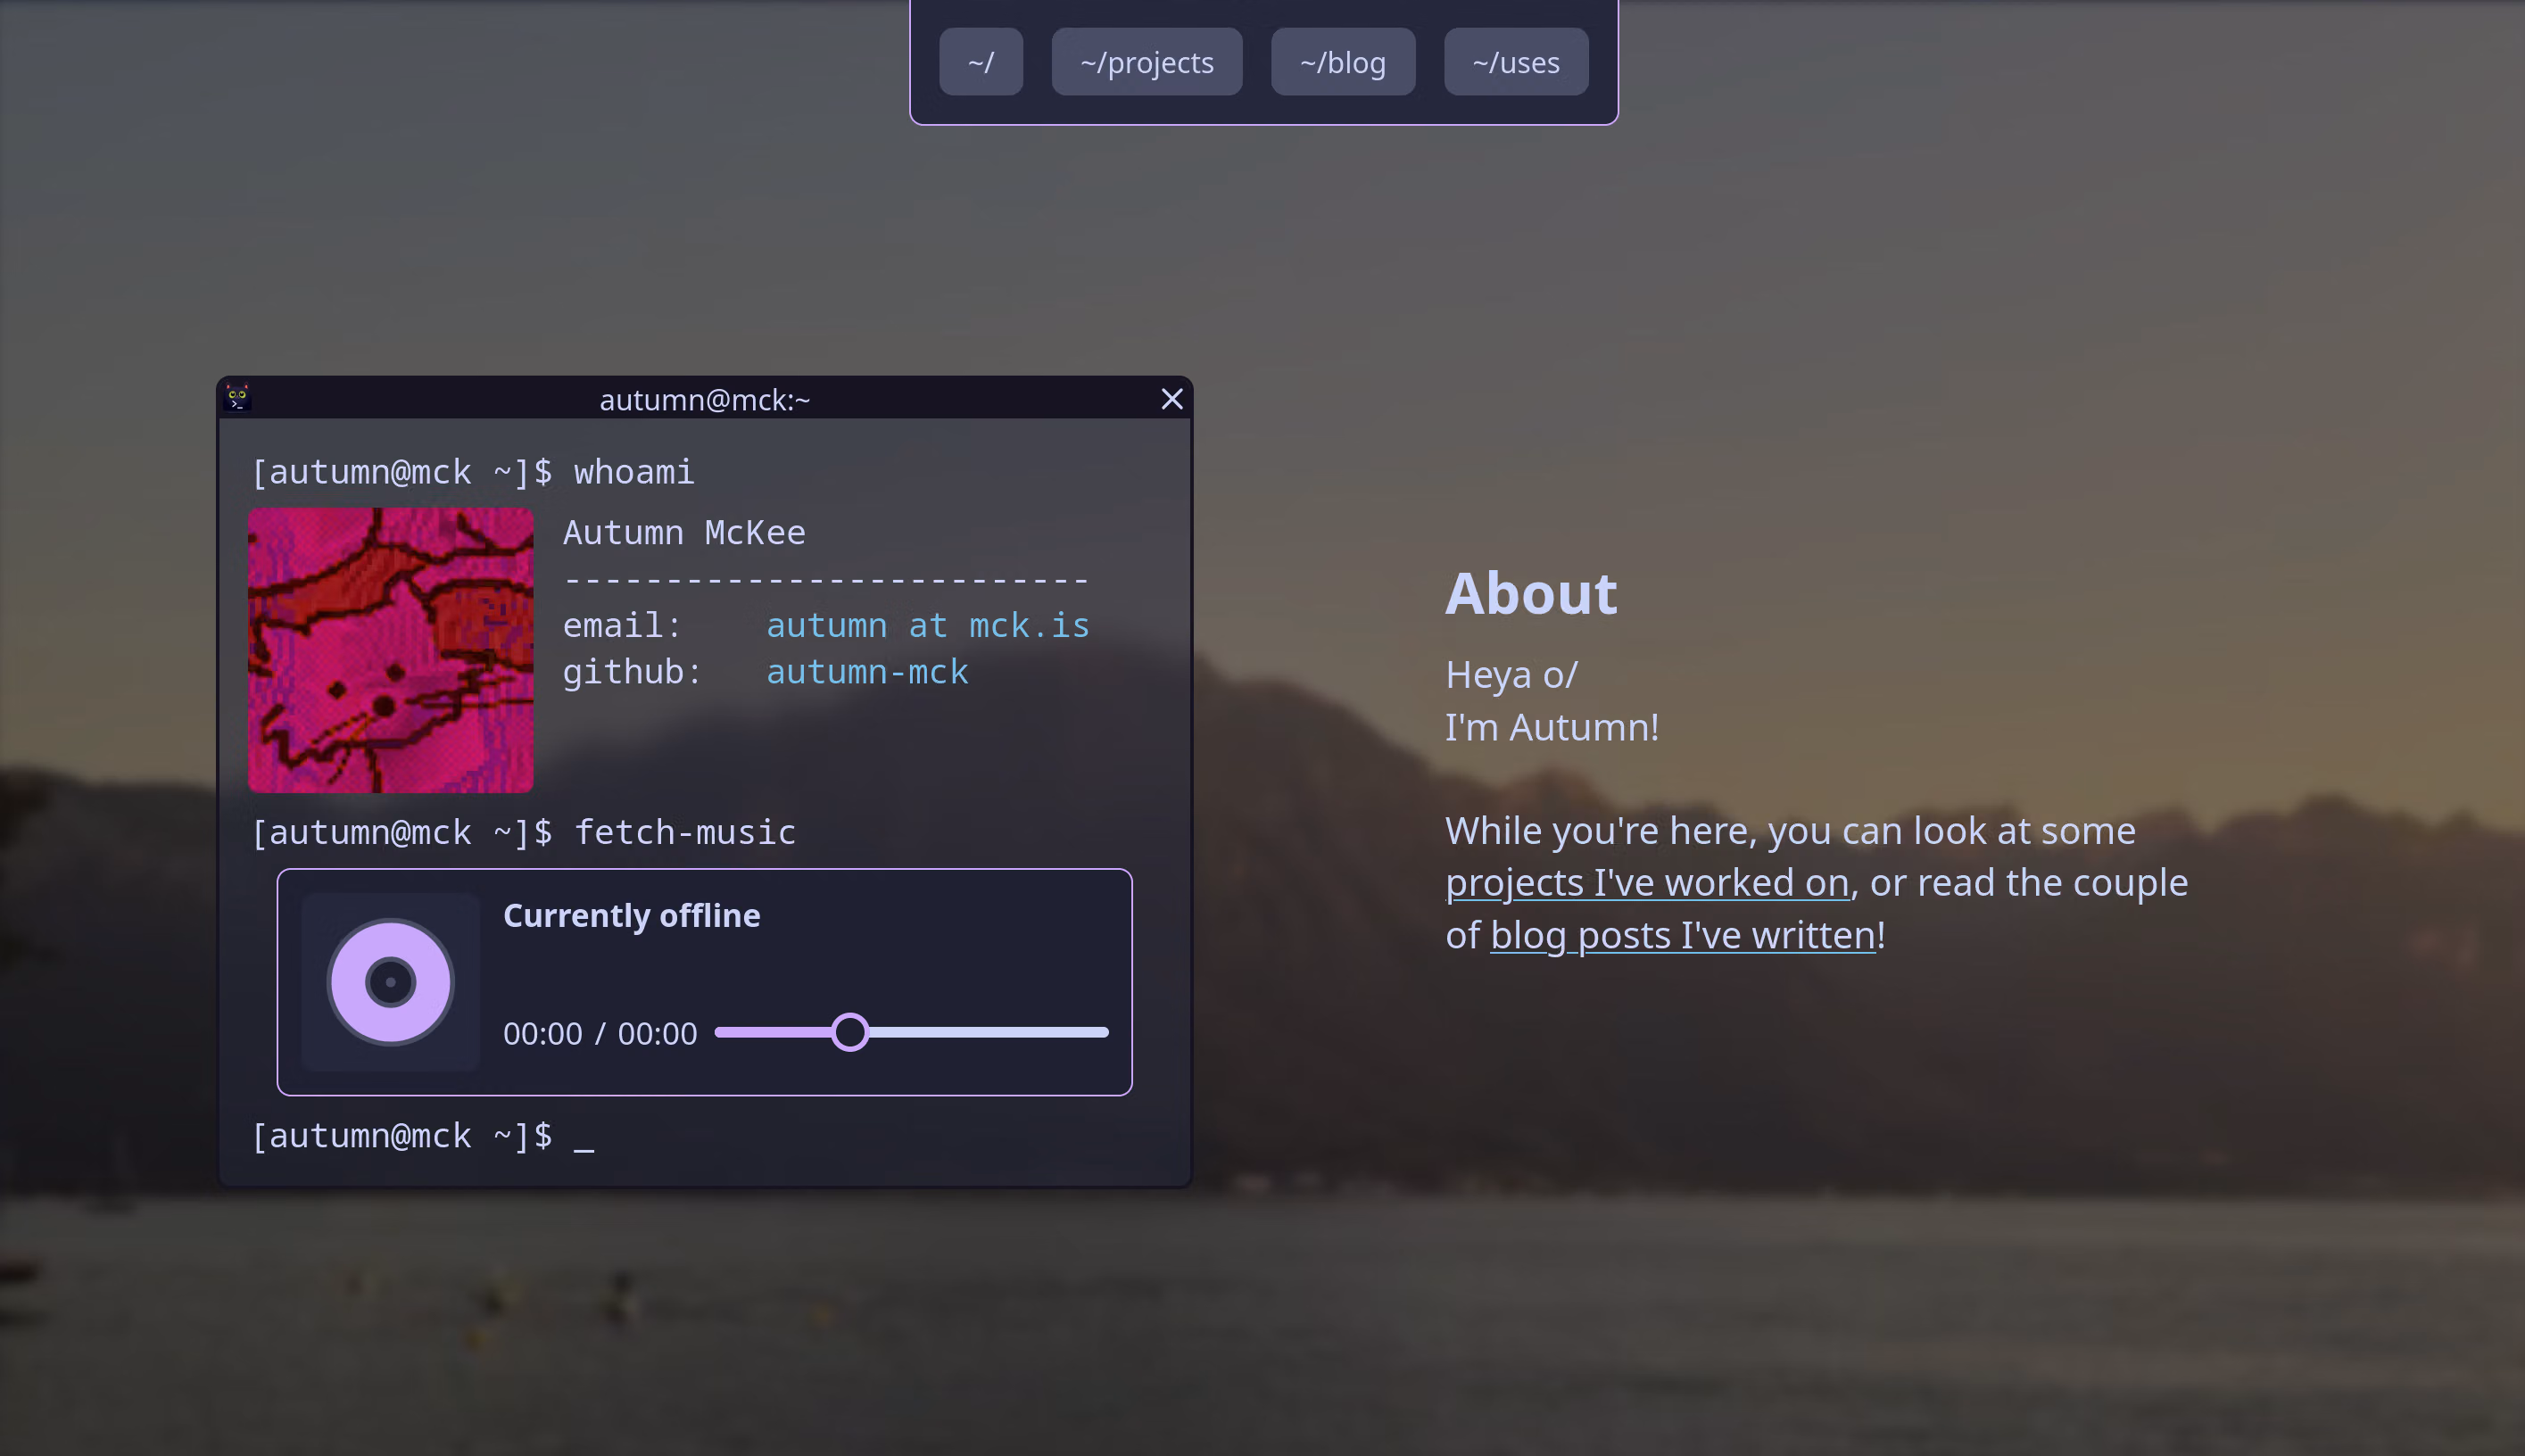Click the 'Heya o/' greeting text
This screenshot has height=1456, width=2525.
click(1511, 675)
